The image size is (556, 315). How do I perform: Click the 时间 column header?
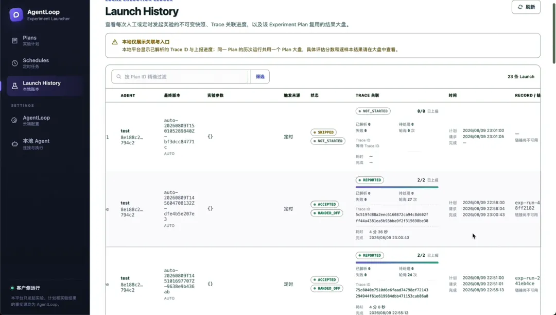[x=453, y=95]
